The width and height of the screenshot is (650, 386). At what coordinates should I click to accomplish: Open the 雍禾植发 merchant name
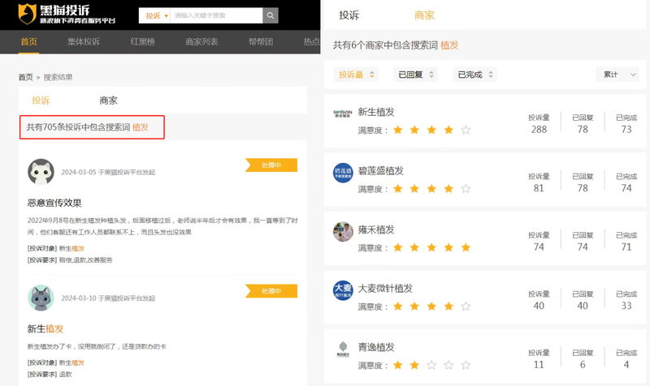[376, 229]
